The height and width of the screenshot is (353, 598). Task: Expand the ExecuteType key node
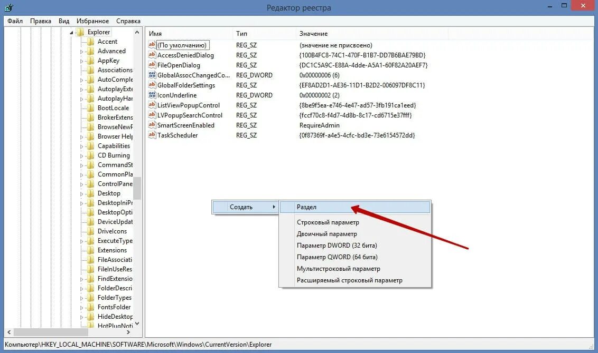(81, 241)
